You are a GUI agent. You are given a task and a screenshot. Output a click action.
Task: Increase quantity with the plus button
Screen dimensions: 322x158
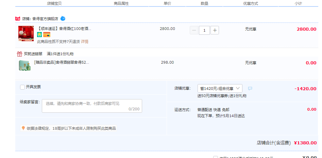point(215,30)
